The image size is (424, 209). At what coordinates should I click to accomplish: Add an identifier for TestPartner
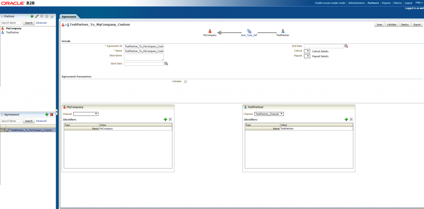tap(346, 119)
